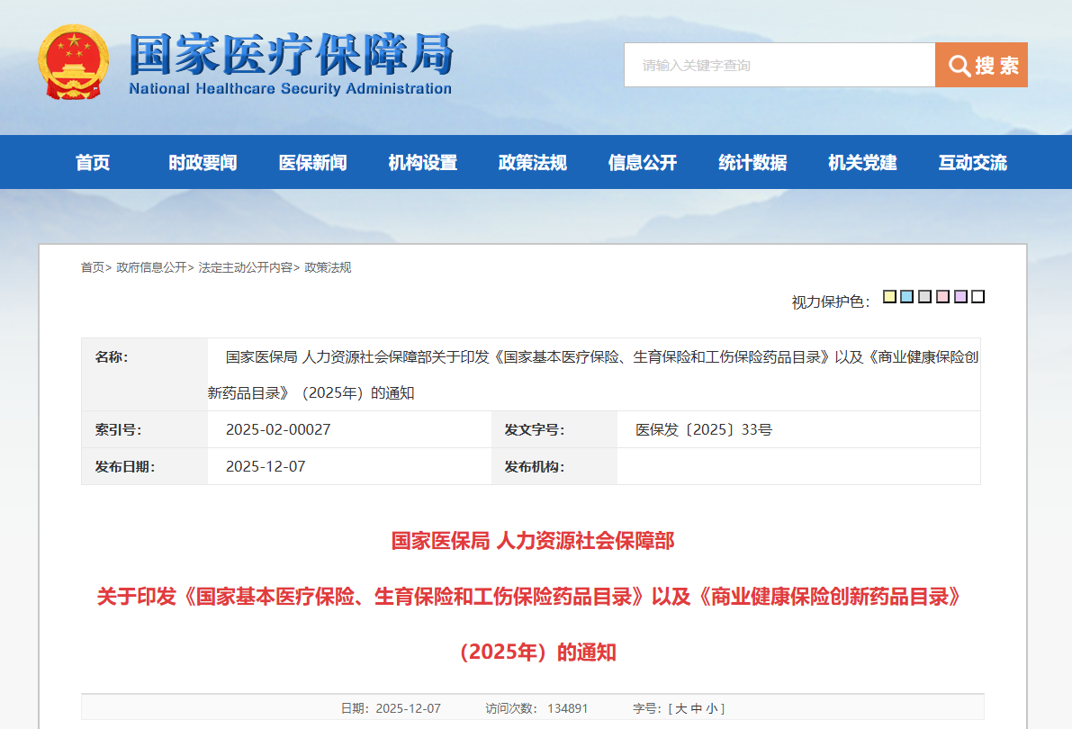
Task: Open the 统计数据 navigation menu
Action: pos(752,162)
